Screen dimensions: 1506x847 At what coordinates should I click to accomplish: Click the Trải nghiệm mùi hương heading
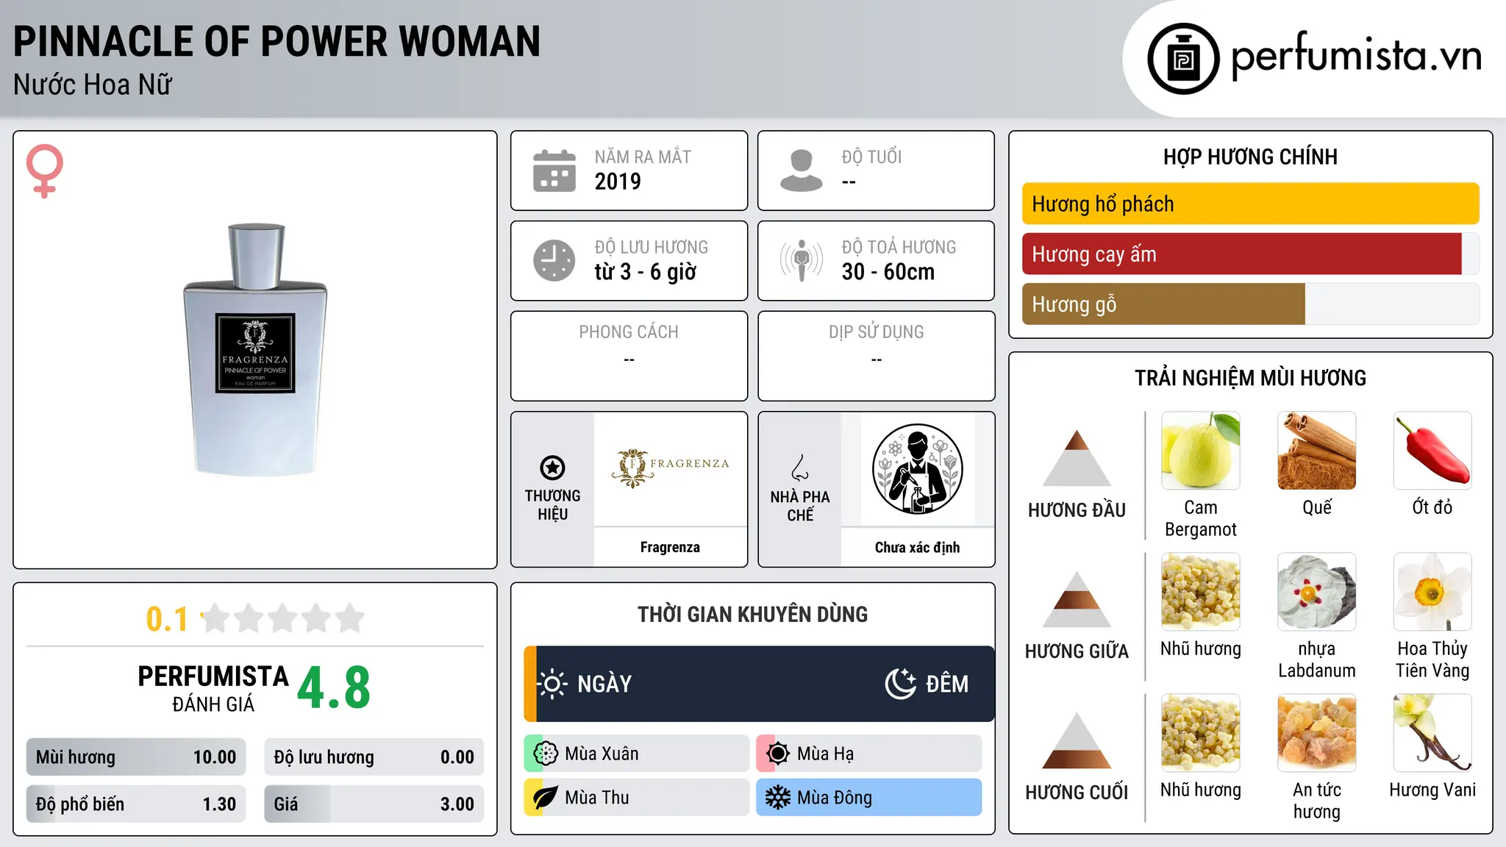tap(1250, 378)
